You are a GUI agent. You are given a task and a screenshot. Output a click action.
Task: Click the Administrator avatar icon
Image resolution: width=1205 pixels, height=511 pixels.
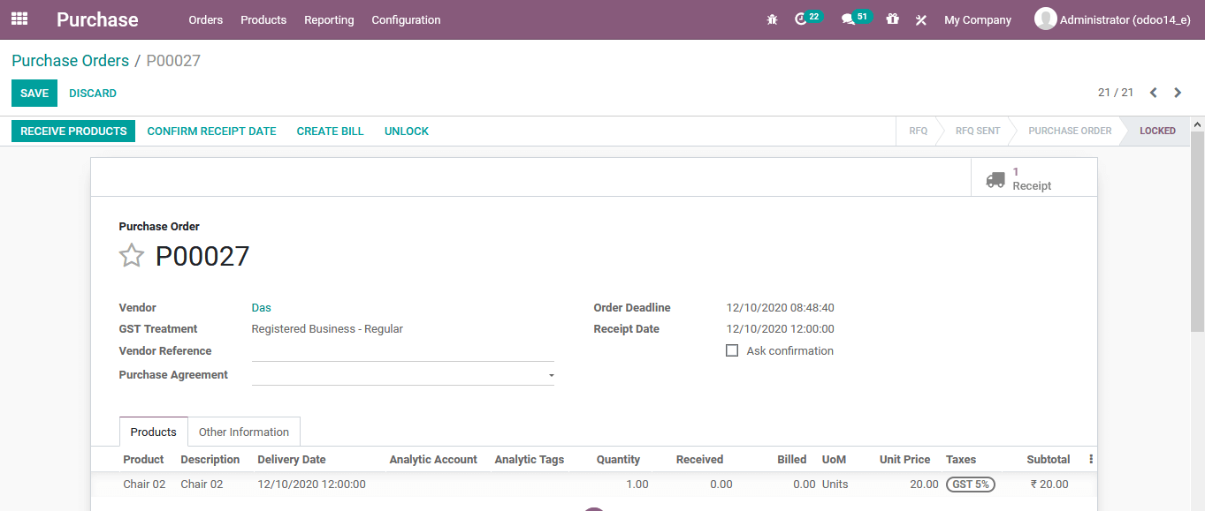(x=1046, y=19)
